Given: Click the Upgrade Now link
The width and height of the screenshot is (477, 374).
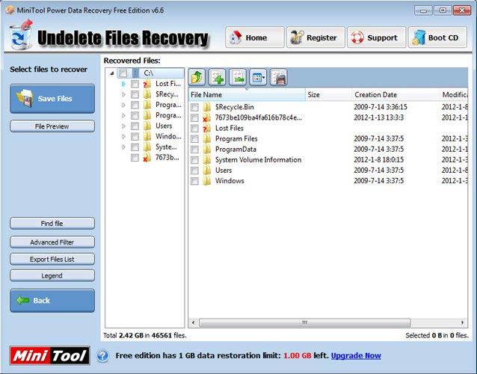Looking at the screenshot, I should [356, 355].
